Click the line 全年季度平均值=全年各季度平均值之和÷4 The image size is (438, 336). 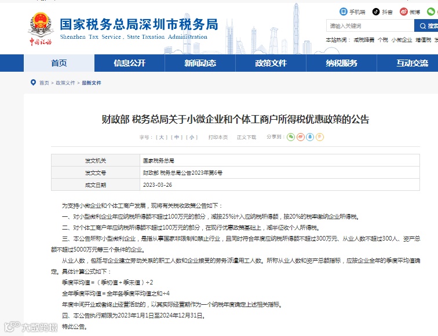[116, 293]
